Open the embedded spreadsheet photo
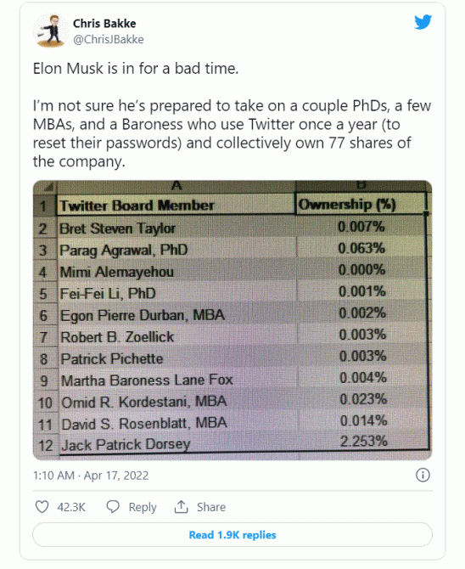This screenshot has height=569, width=465. tap(232, 320)
